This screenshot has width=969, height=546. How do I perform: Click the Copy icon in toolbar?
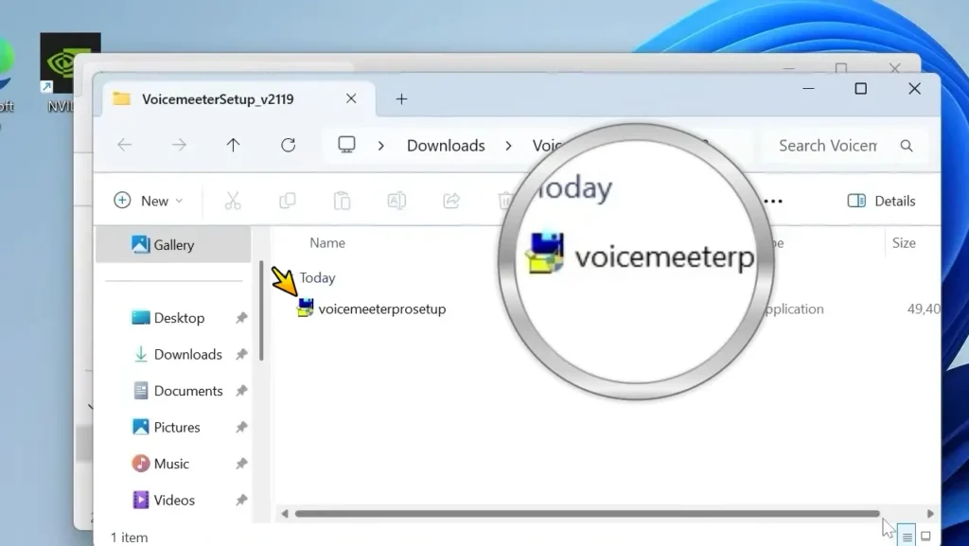(288, 201)
